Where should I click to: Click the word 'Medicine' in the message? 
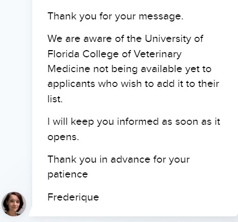pos(69,69)
